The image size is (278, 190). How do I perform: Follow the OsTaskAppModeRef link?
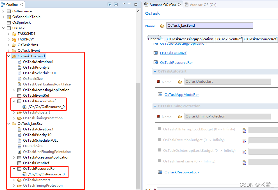coord(182,94)
